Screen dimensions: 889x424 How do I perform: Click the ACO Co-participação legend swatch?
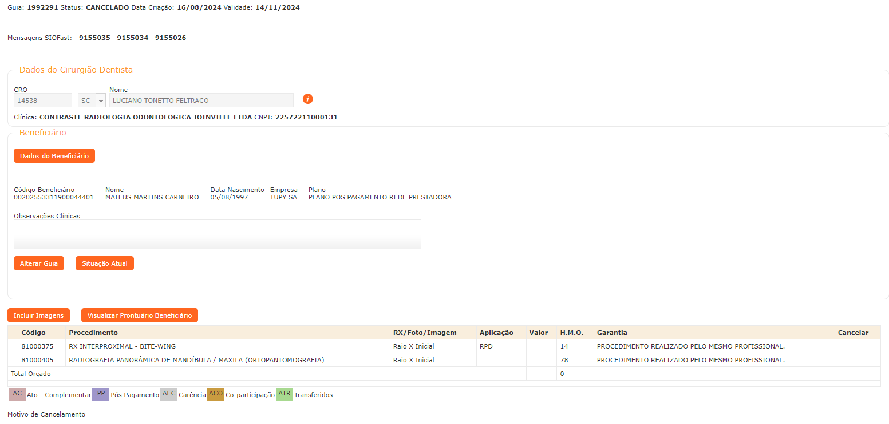(216, 394)
